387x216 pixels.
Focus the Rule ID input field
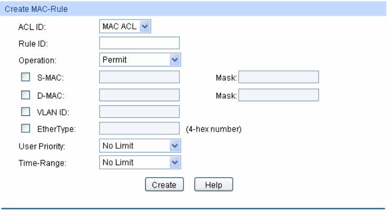tap(139, 43)
